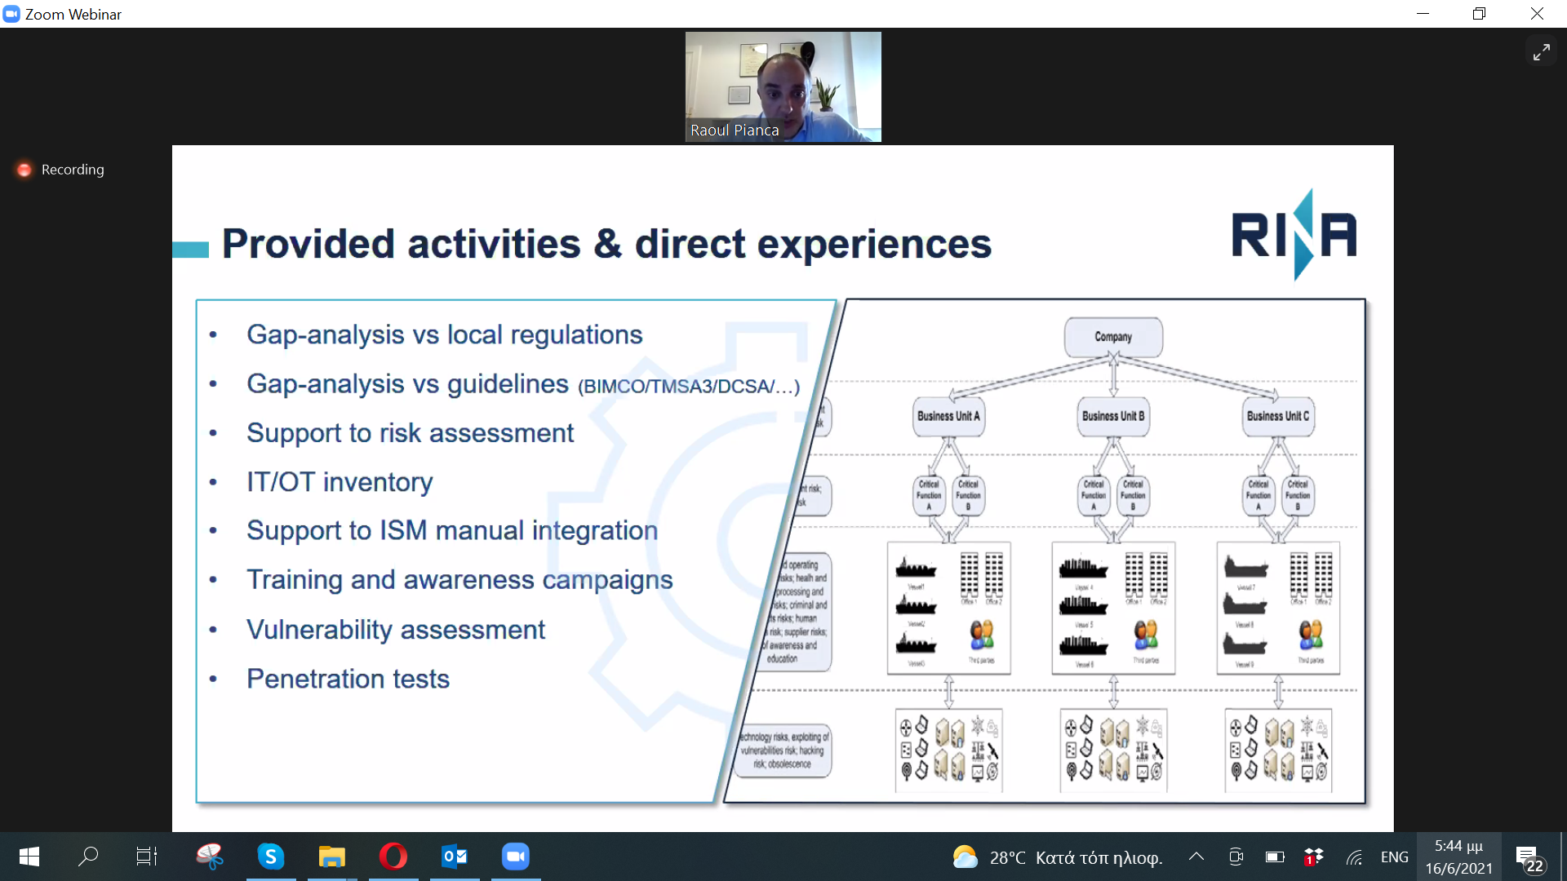The image size is (1567, 881).
Task: Open the Snipping tool from the taskbar
Action: [209, 857]
